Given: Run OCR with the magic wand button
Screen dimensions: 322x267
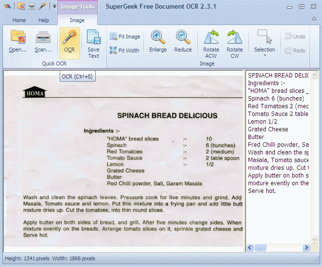Looking at the screenshot, I should (70, 43).
